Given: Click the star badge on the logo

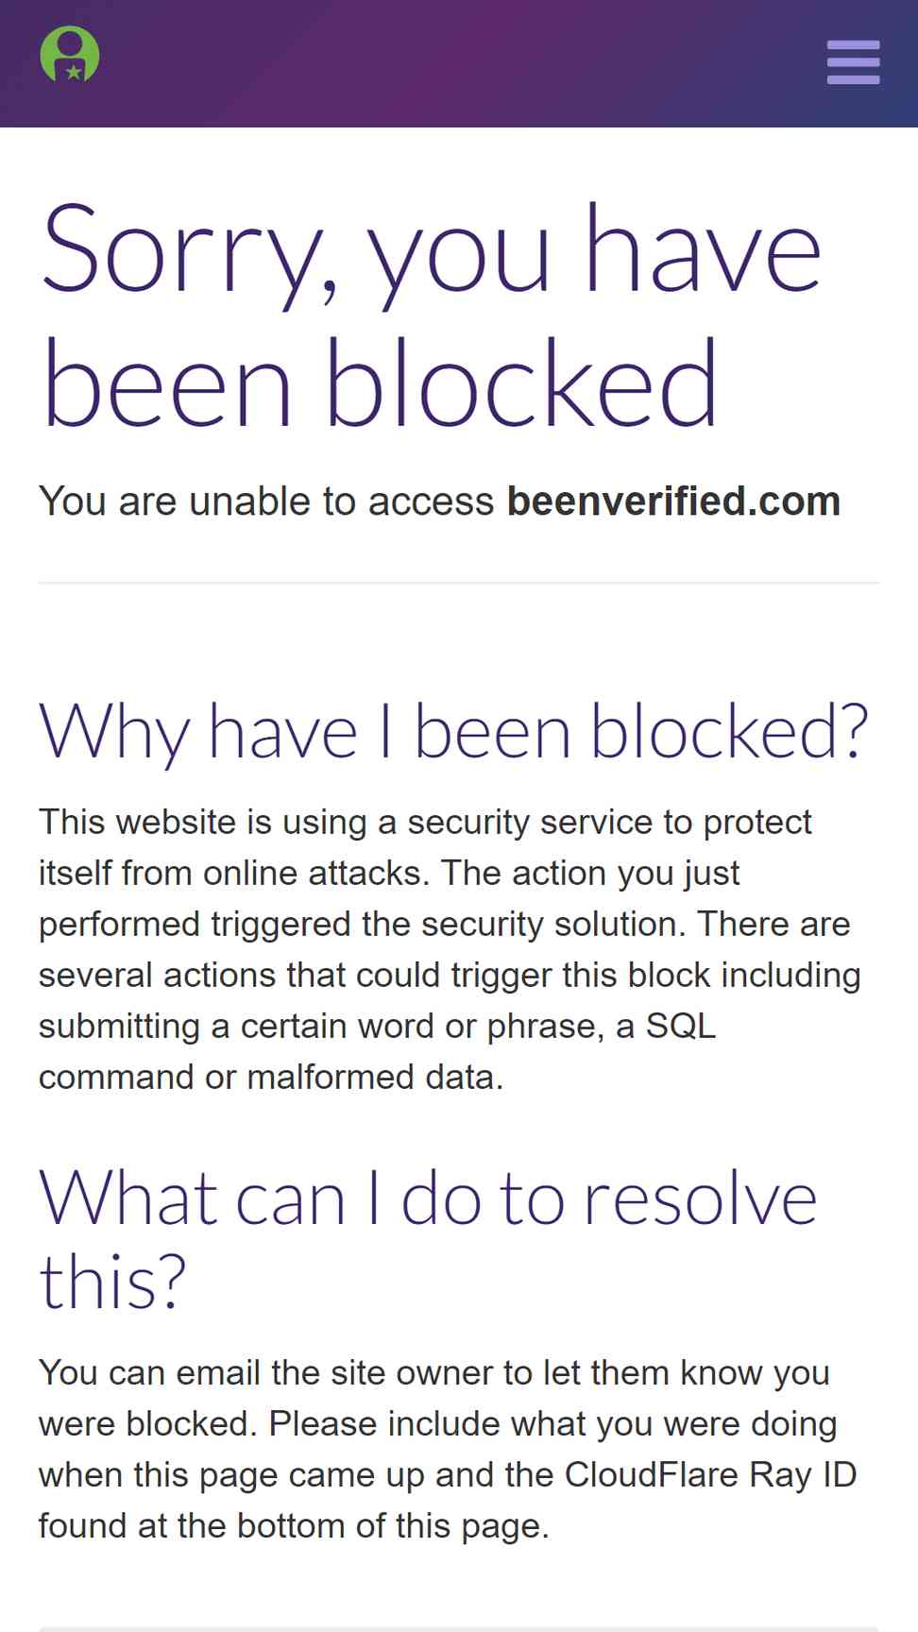Looking at the screenshot, I should (74, 72).
